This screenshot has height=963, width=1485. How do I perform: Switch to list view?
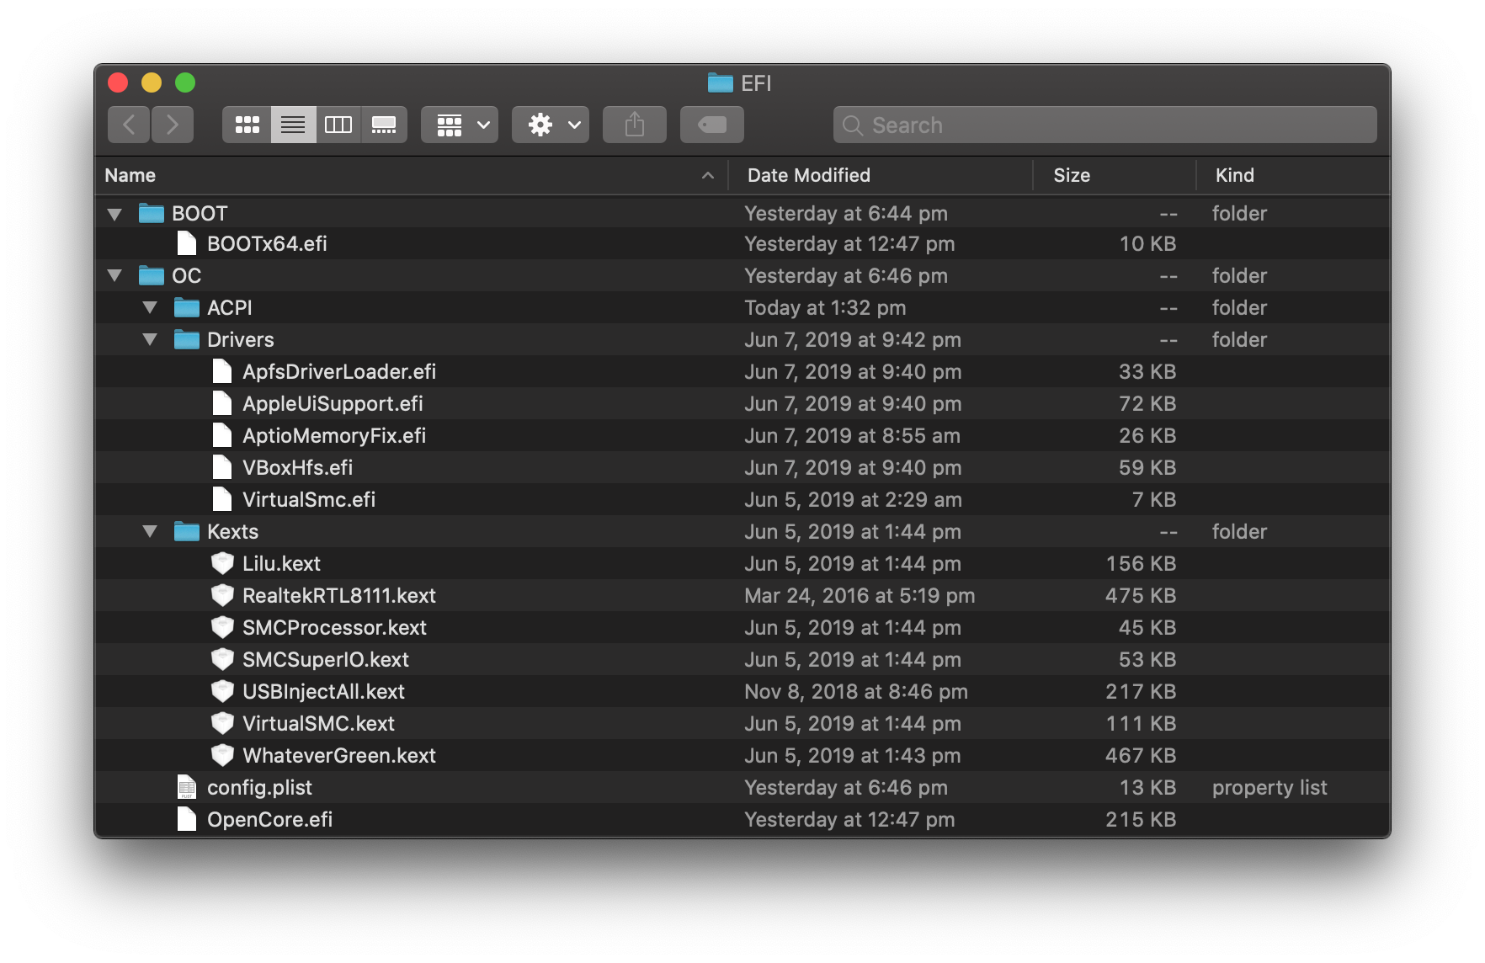(x=293, y=125)
